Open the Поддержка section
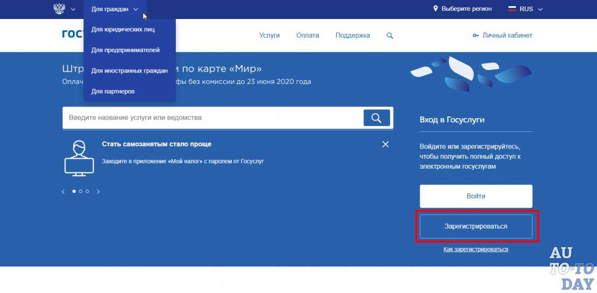 [x=353, y=35]
